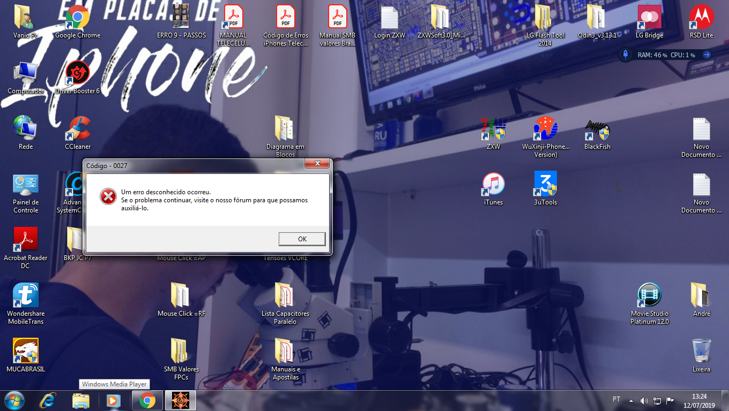Click the RAM CPU widget arrow
Viewport: 729px width, 411px height.
706,55
